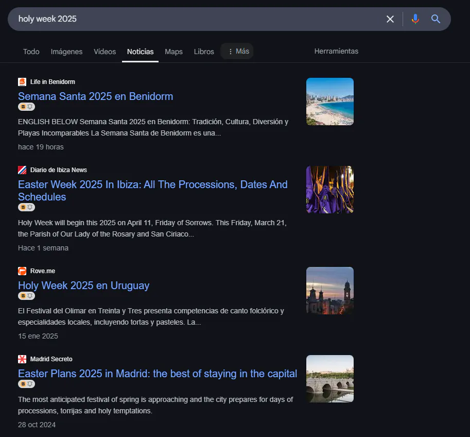This screenshot has height=437, width=470.
Task: Open the Benidorm beach thumbnail
Action: [329, 102]
